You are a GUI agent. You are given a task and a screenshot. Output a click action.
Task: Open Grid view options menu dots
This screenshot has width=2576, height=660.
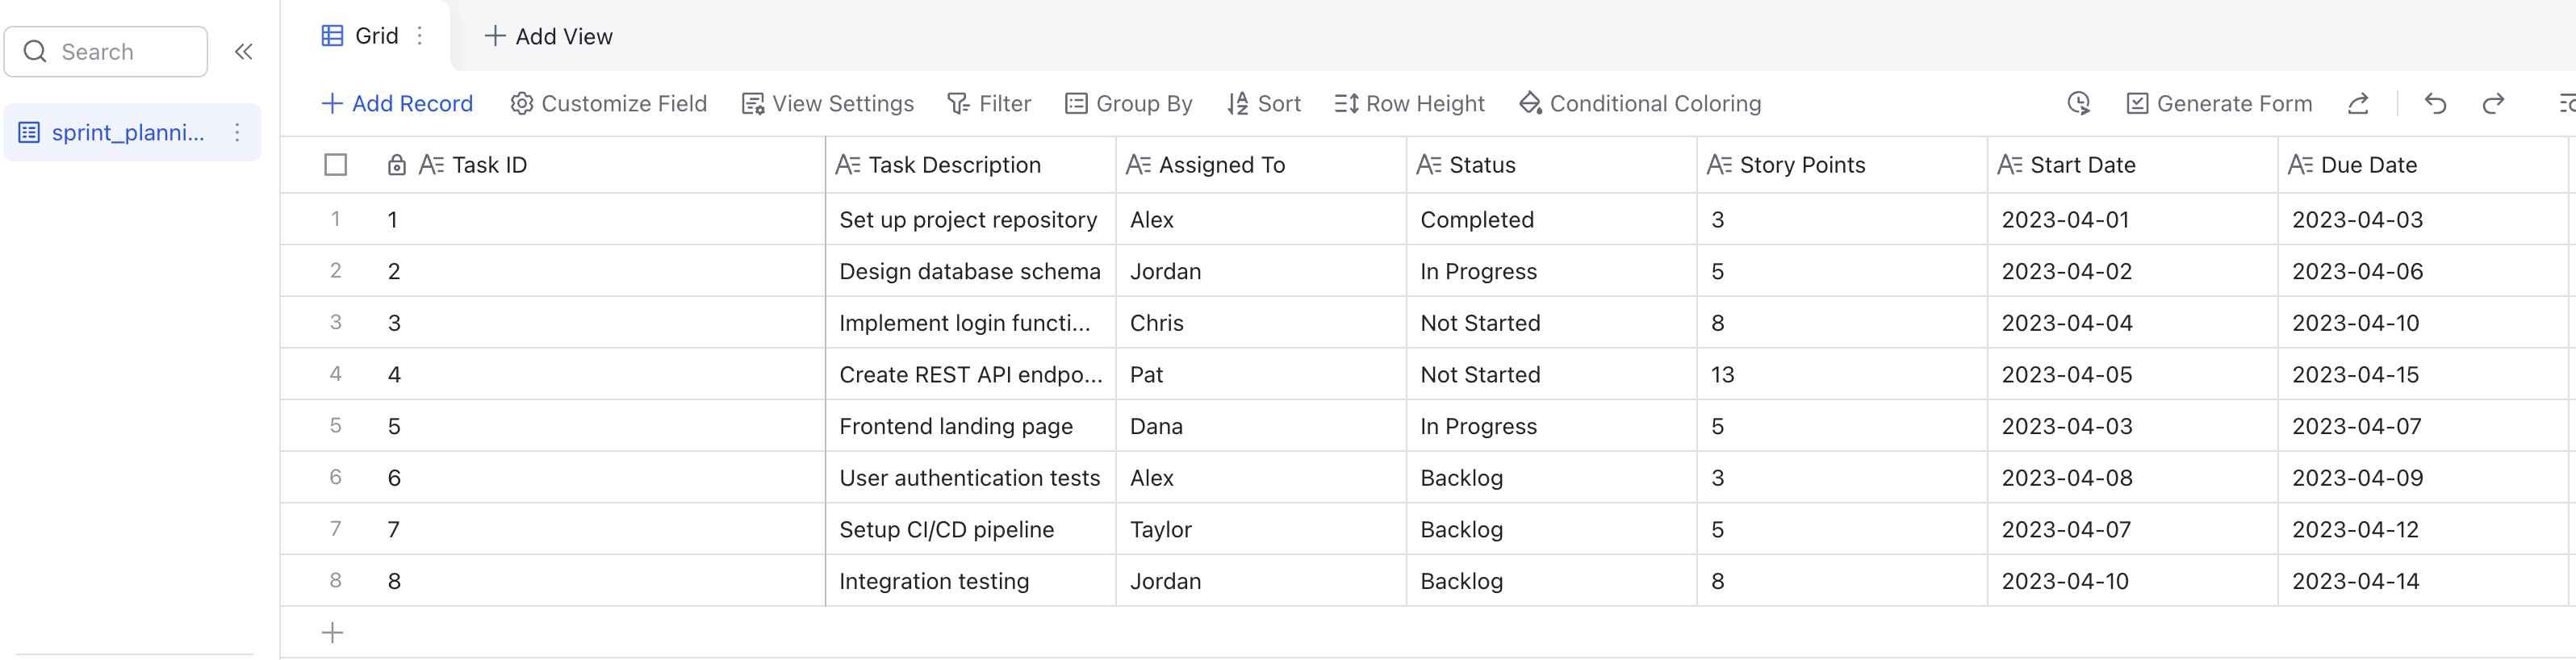420,36
